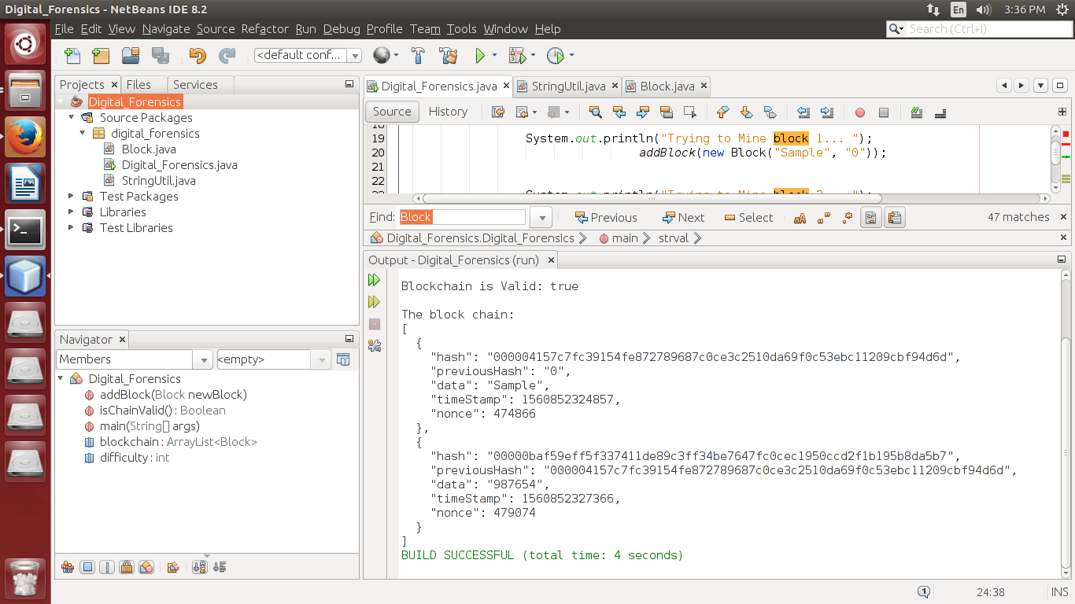The height and width of the screenshot is (604, 1075).
Task: Toggle Whole Words in the Find bar
Action: 823,218
